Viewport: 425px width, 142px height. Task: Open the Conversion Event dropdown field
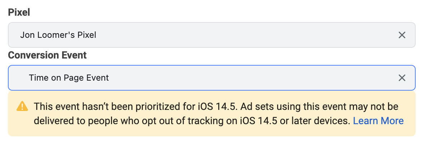click(212, 78)
